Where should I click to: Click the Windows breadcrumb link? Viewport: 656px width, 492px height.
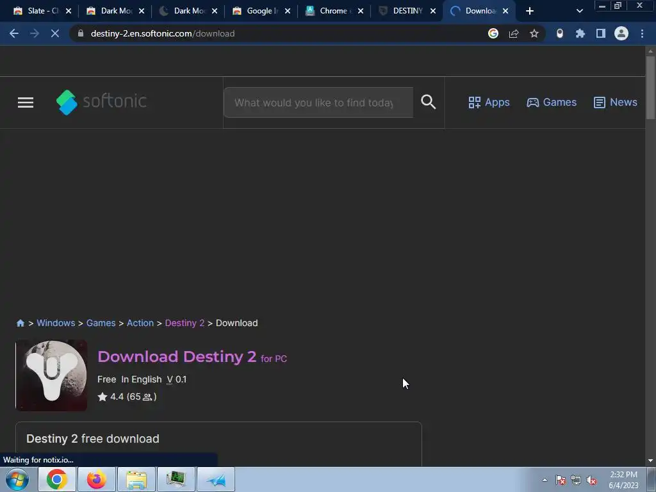56,323
